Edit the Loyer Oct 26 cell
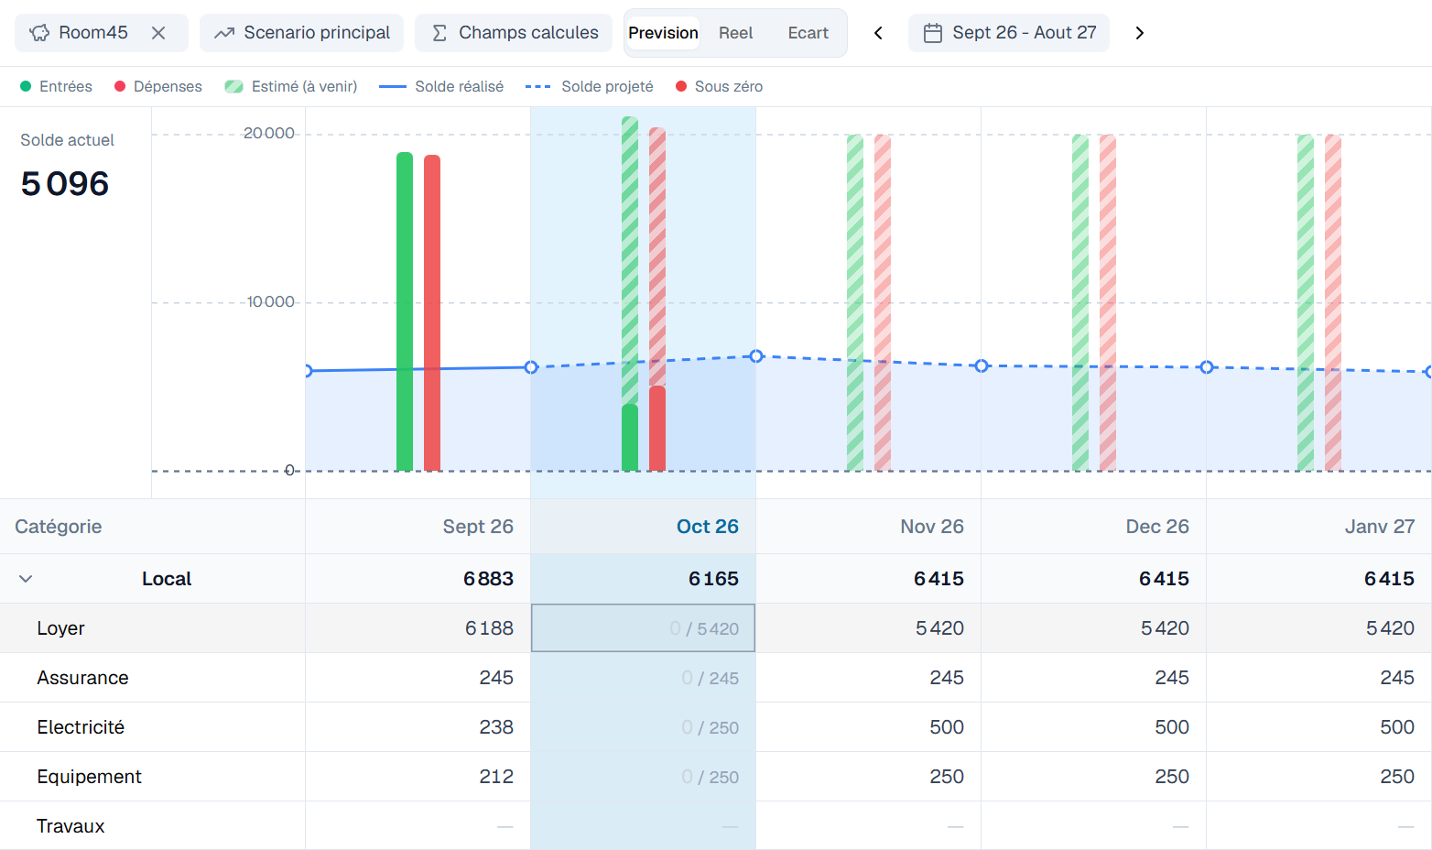This screenshot has height=850, width=1432. pyautogui.click(x=643, y=628)
